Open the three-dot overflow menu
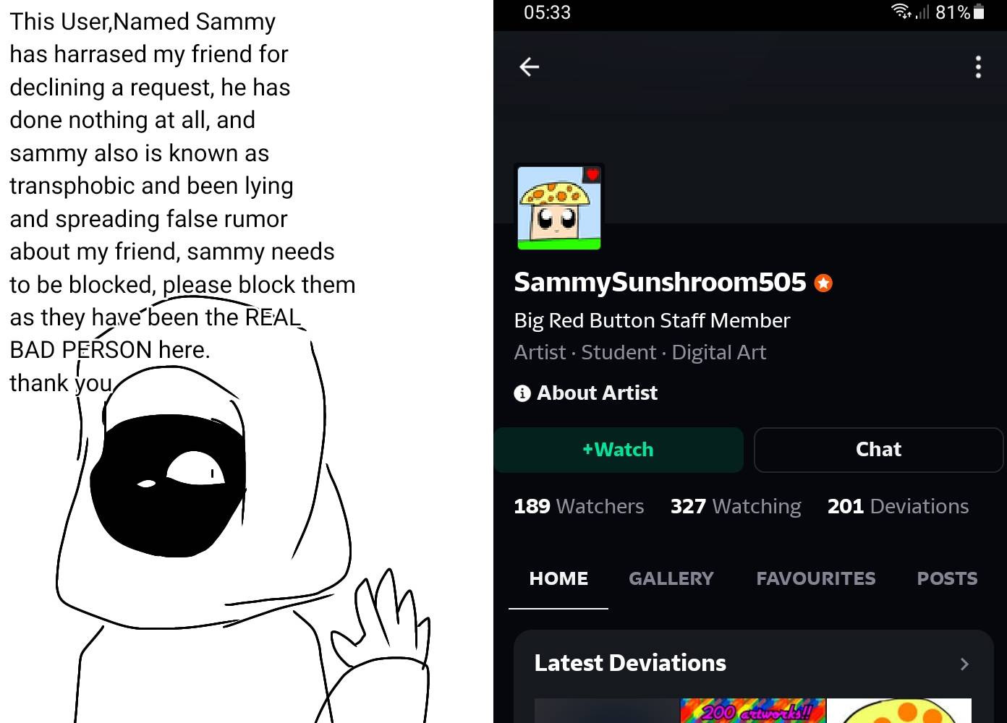This screenshot has width=1007, height=723. pos(978,67)
